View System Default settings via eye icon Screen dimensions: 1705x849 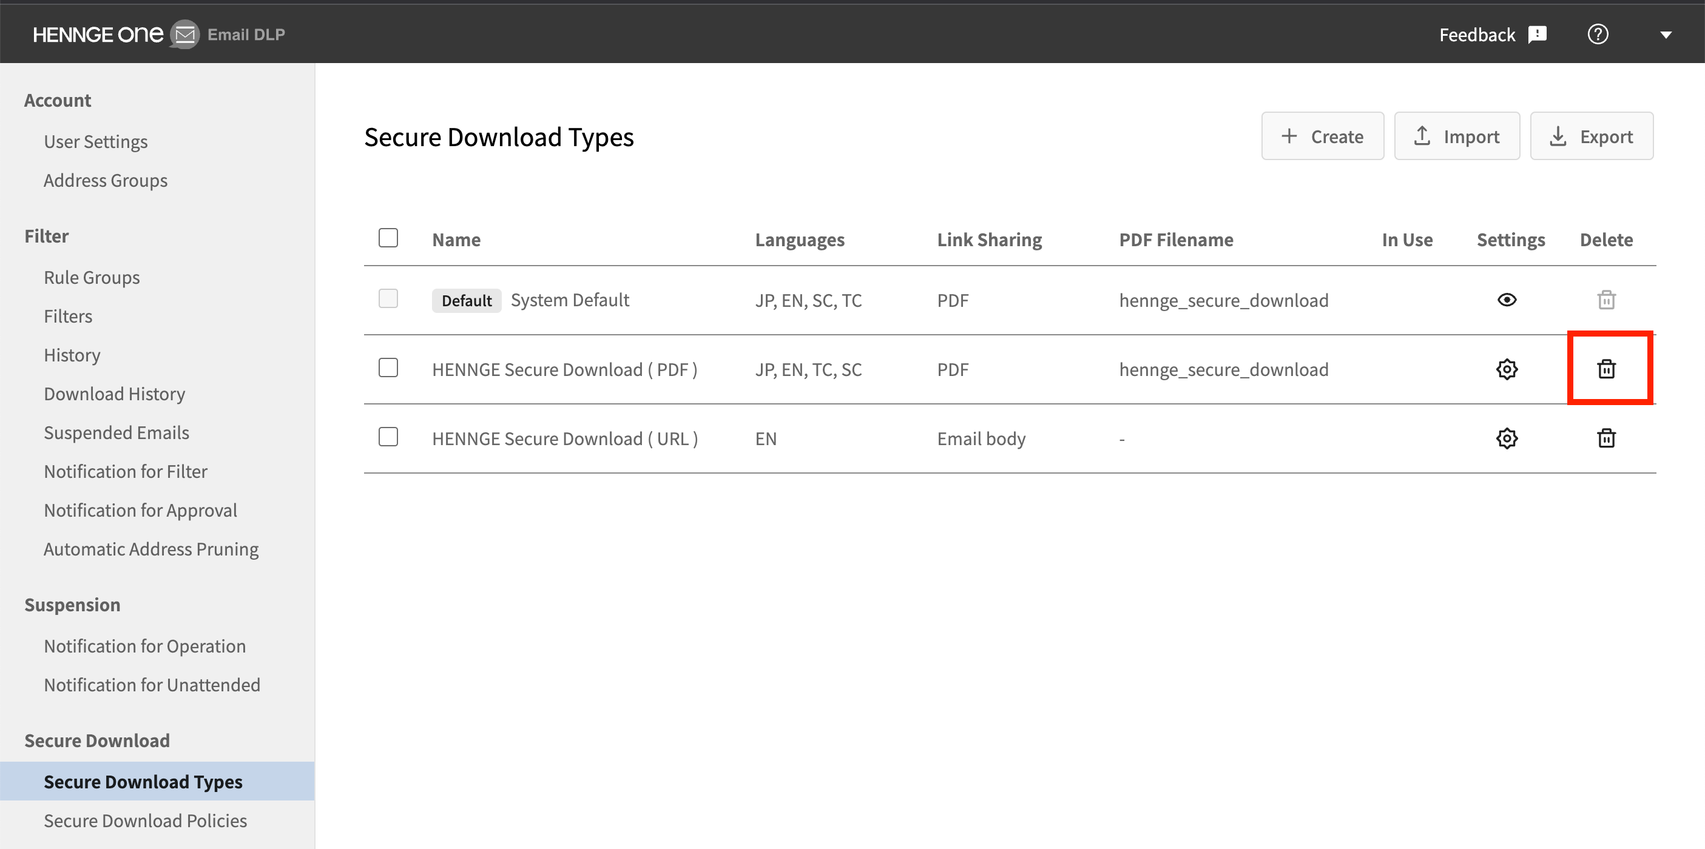pos(1507,300)
